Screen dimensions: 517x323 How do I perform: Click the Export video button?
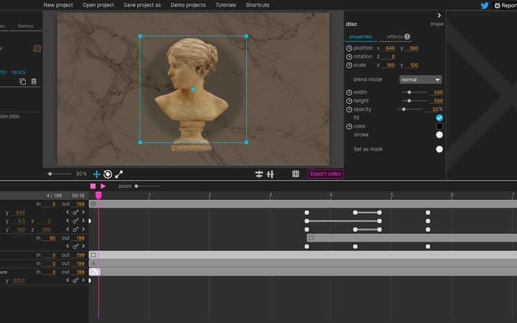326,174
